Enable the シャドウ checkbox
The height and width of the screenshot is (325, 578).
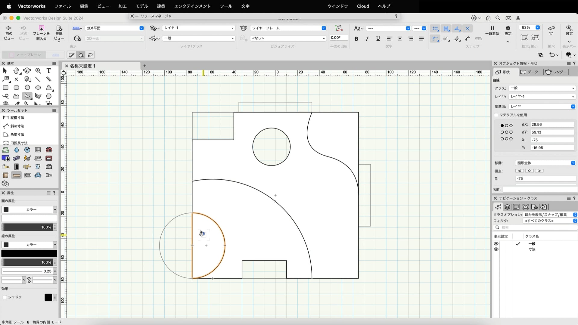[x=5, y=297]
